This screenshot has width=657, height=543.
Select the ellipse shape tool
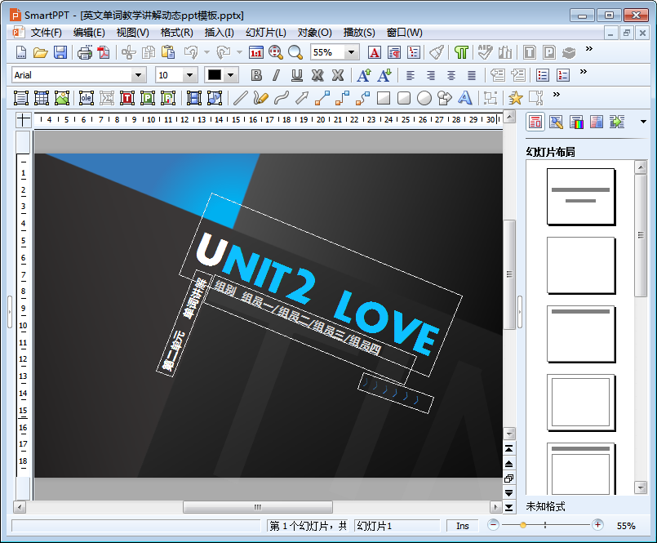[x=424, y=98]
